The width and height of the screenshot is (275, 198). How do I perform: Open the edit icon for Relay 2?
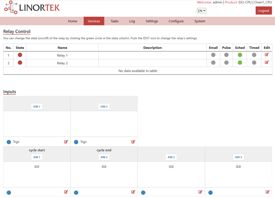point(266,62)
